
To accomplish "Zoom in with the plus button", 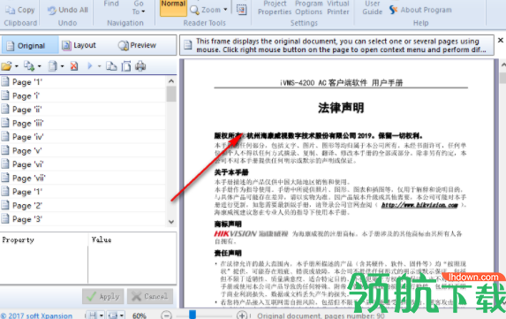I will (242, 315).
